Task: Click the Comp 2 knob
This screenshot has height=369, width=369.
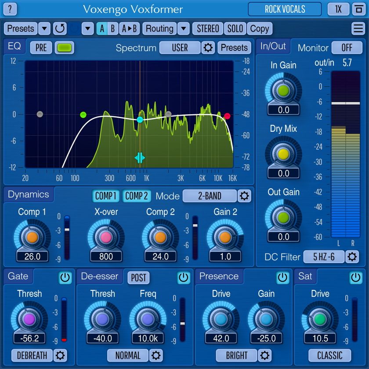Action: 160,238
